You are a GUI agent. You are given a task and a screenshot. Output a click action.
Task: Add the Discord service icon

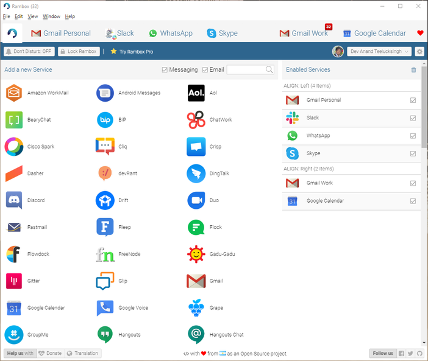point(14,200)
